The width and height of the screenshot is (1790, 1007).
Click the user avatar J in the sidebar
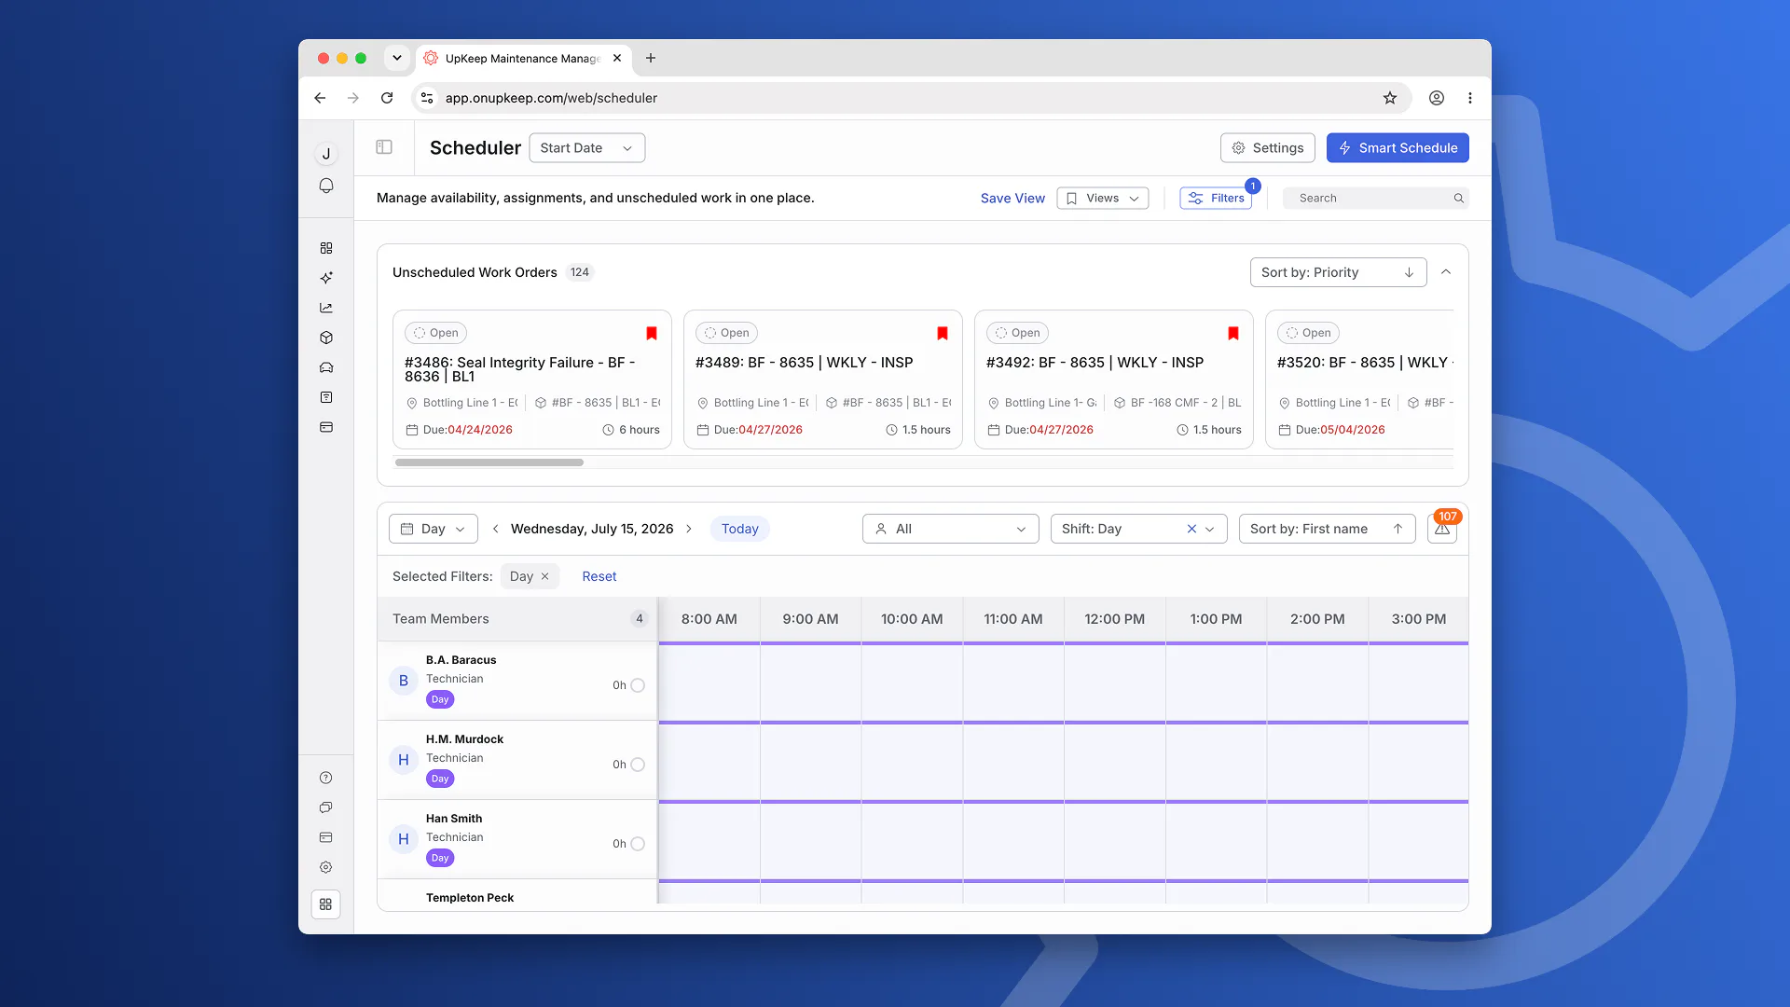[x=326, y=154]
